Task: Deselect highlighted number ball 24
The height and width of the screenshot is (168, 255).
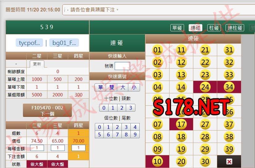Action: tap(205, 87)
